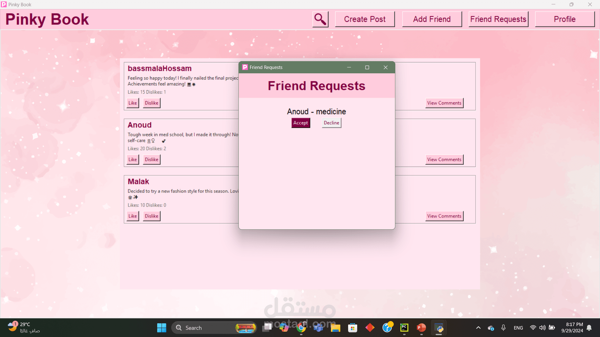The height and width of the screenshot is (337, 600).
Task: Like bassmalaHossam's post
Action: tap(132, 103)
